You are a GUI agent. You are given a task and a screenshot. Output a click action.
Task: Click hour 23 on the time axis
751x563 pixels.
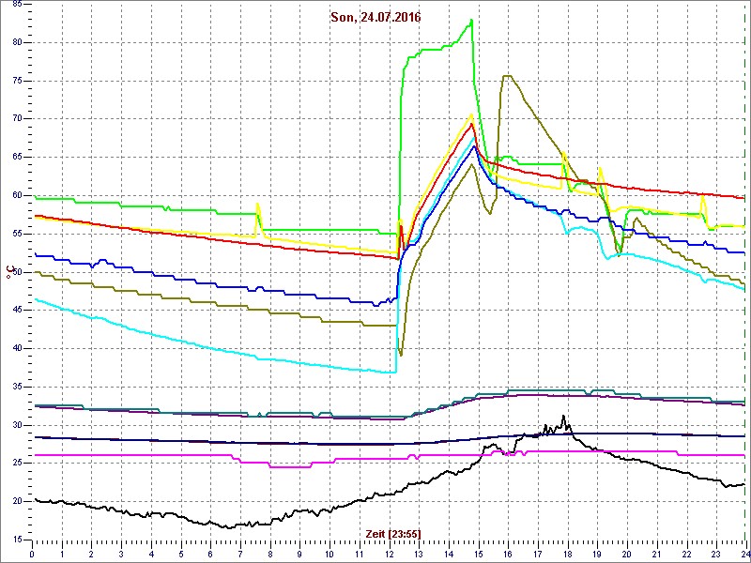click(x=716, y=555)
